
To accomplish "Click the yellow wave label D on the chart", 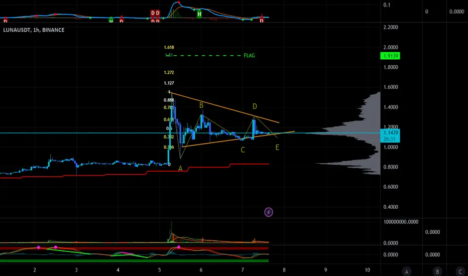I will 255,106.
